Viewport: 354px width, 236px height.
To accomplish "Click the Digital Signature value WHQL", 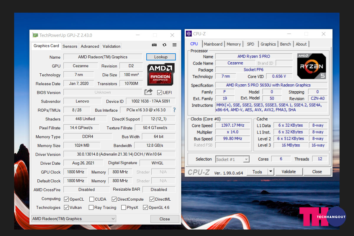I will [x=158, y=163].
